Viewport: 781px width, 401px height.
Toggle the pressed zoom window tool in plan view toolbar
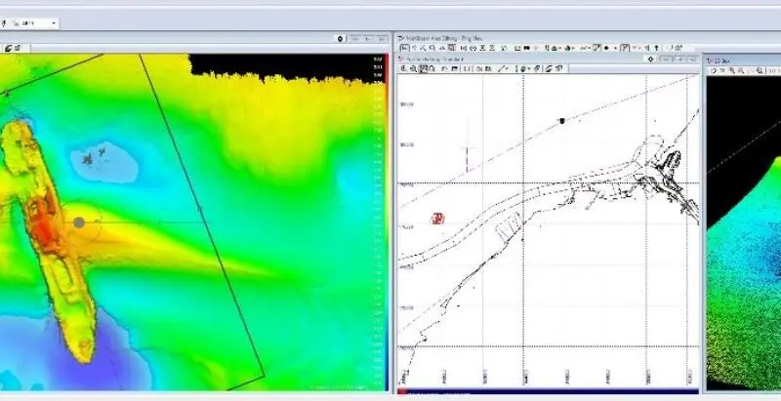pos(424,68)
